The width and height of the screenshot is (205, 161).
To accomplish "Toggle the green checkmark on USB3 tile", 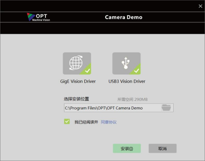I will 137,70.
